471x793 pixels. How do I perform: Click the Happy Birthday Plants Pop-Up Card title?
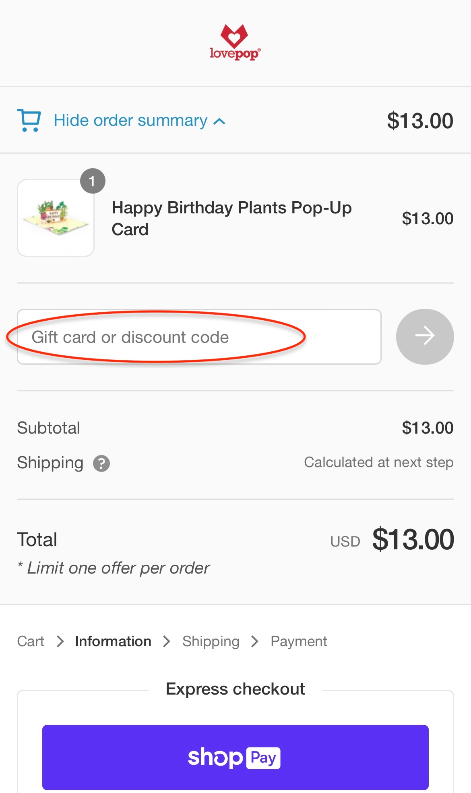point(231,218)
